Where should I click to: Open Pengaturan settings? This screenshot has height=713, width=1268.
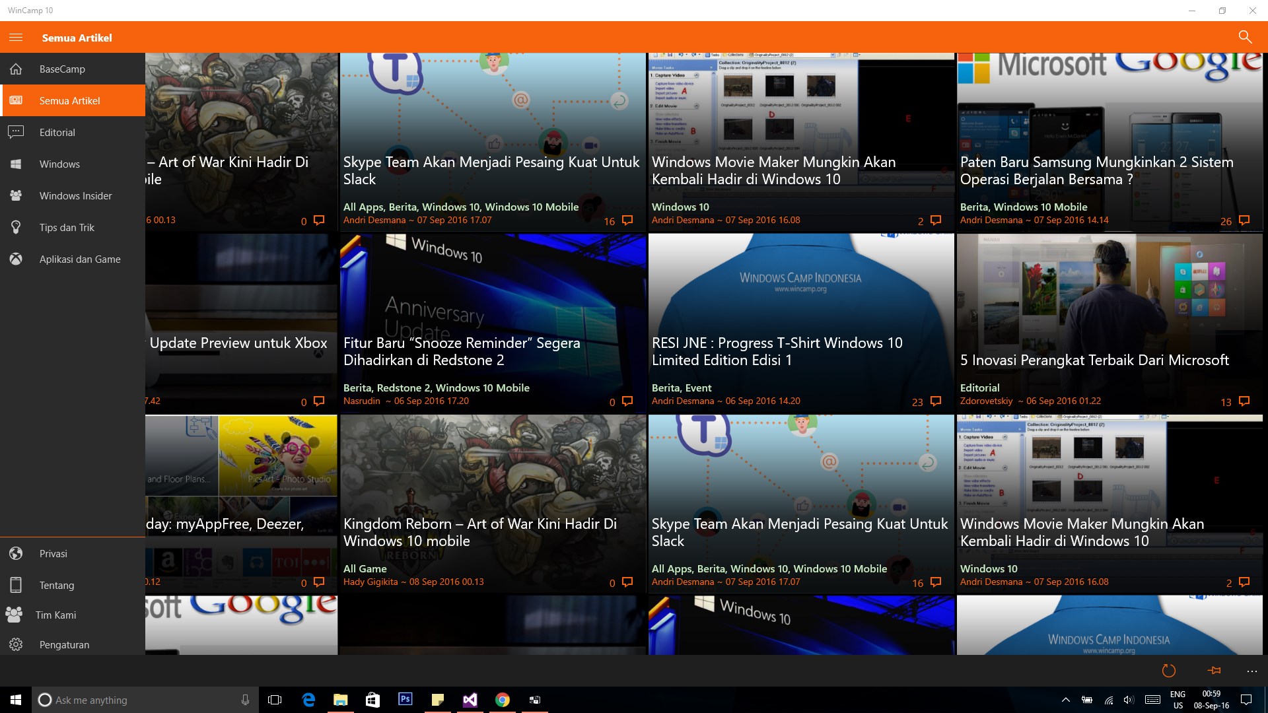[64, 645]
